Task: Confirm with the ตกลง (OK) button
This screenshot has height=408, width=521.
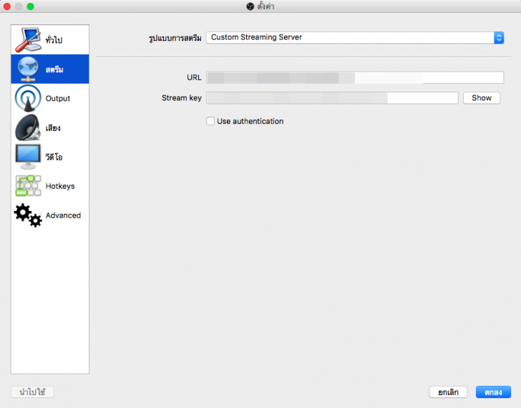Action: (x=493, y=392)
